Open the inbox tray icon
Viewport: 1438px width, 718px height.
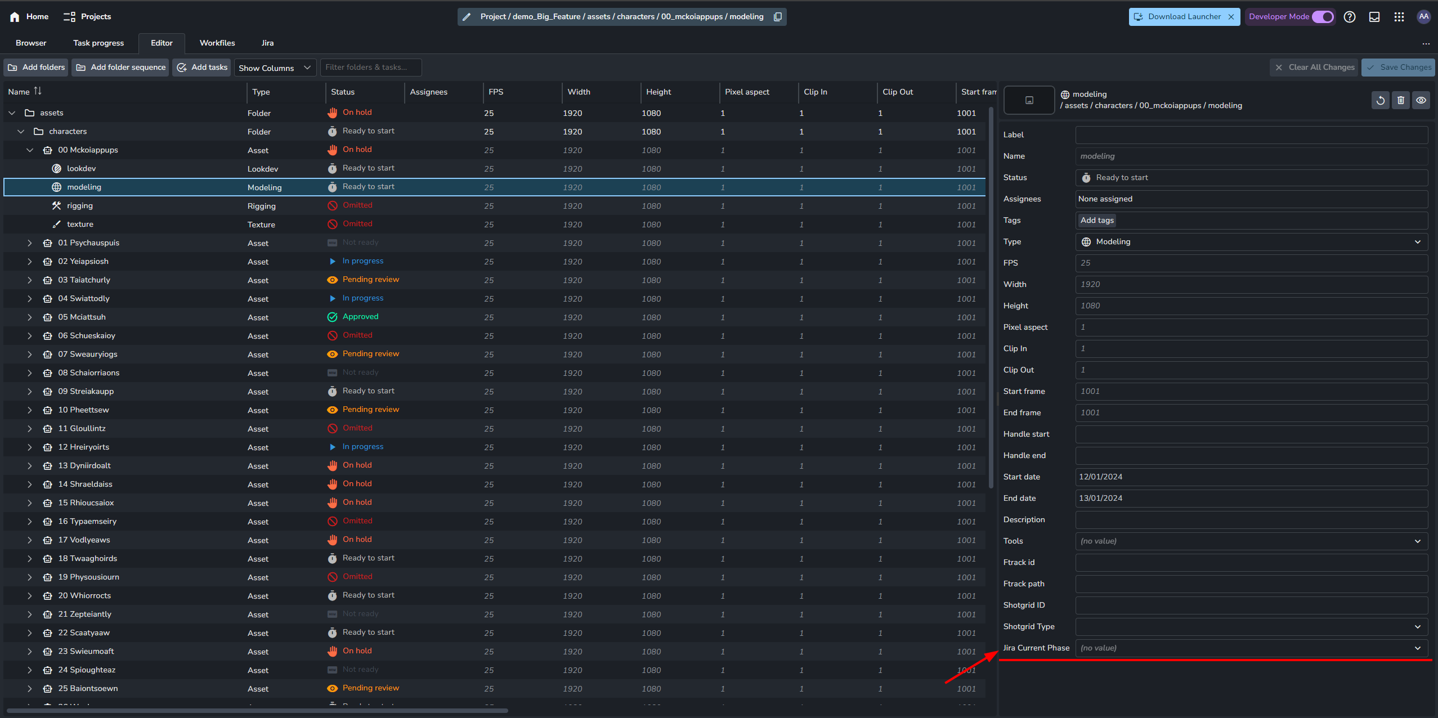pyautogui.click(x=1374, y=17)
